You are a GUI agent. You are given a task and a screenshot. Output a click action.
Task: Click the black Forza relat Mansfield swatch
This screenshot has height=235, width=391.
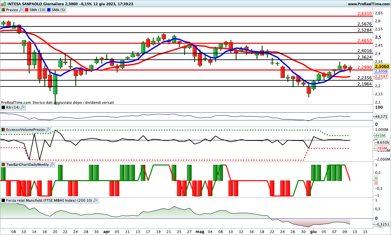(x=3, y=200)
